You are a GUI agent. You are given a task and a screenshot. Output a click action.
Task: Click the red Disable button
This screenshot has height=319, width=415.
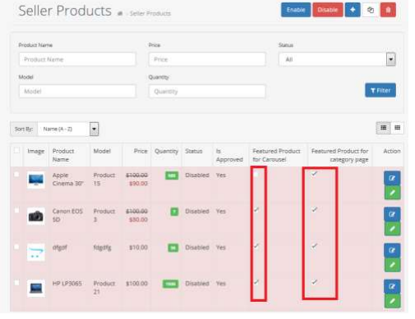328,10
